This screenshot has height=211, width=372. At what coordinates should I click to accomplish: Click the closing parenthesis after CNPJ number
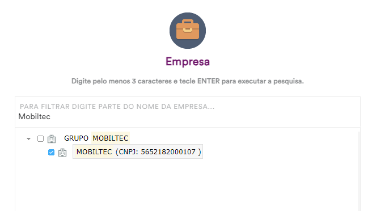click(200, 152)
